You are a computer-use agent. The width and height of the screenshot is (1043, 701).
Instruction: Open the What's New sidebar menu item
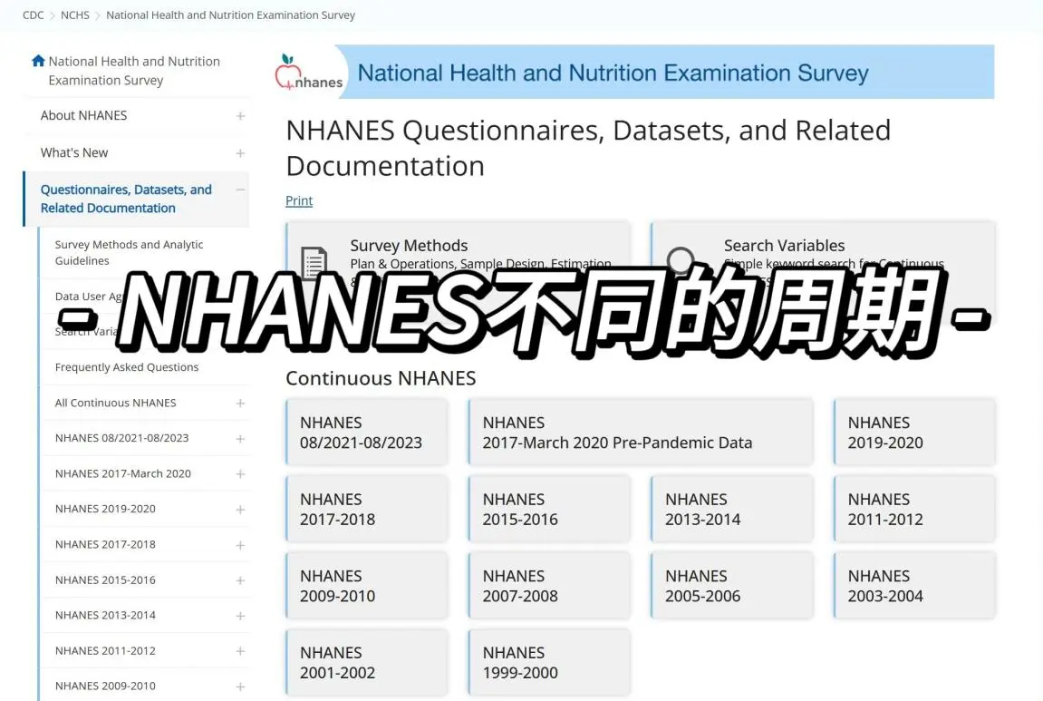pos(73,152)
